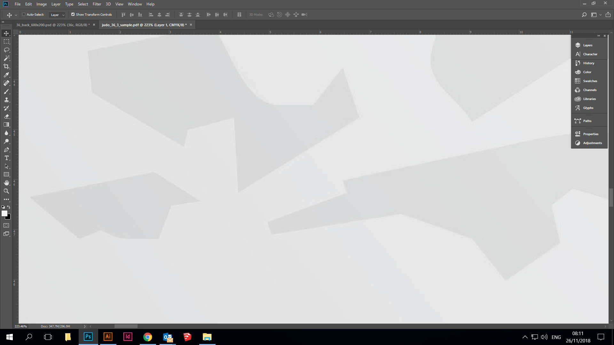Select the Hand tool
This screenshot has width=614, height=345.
6,183
